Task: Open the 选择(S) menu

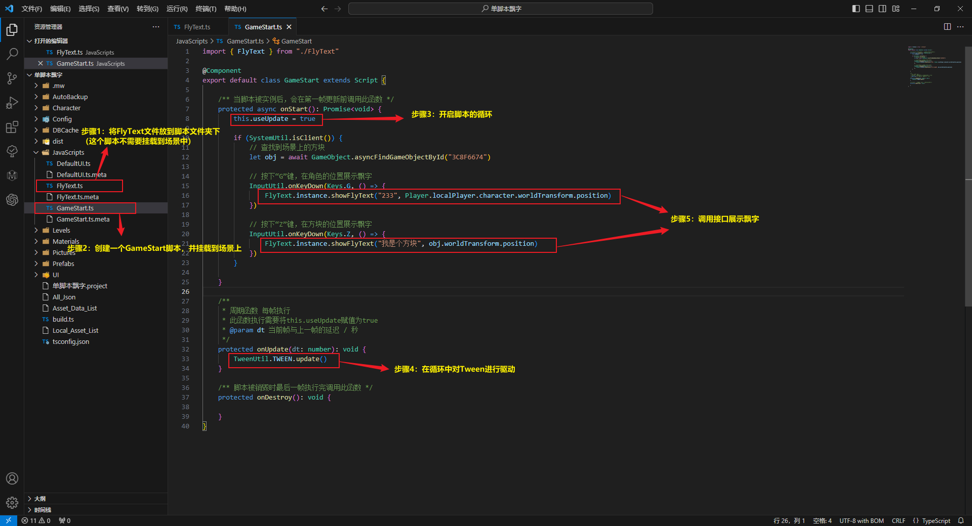Action: click(x=89, y=9)
